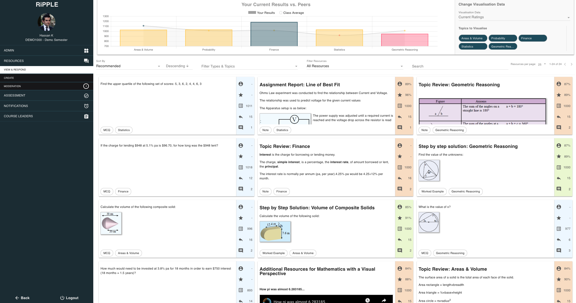This screenshot has height=303, width=576.
Task: Click reply icon on upper quartile question card
Action: (241, 117)
